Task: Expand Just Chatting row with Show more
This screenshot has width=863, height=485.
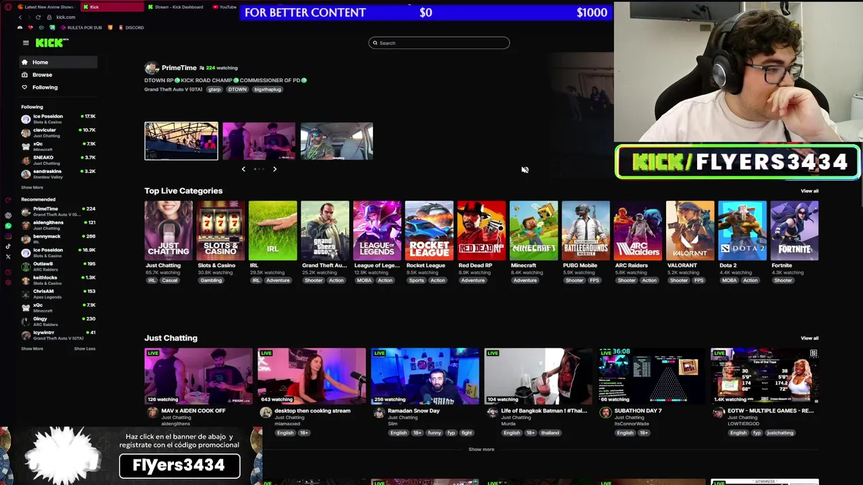Action: [x=481, y=449]
